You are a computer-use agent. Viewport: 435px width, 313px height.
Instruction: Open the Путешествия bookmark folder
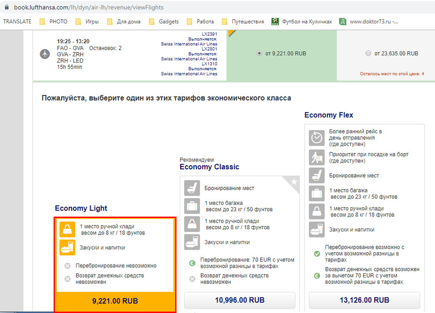pos(243,22)
